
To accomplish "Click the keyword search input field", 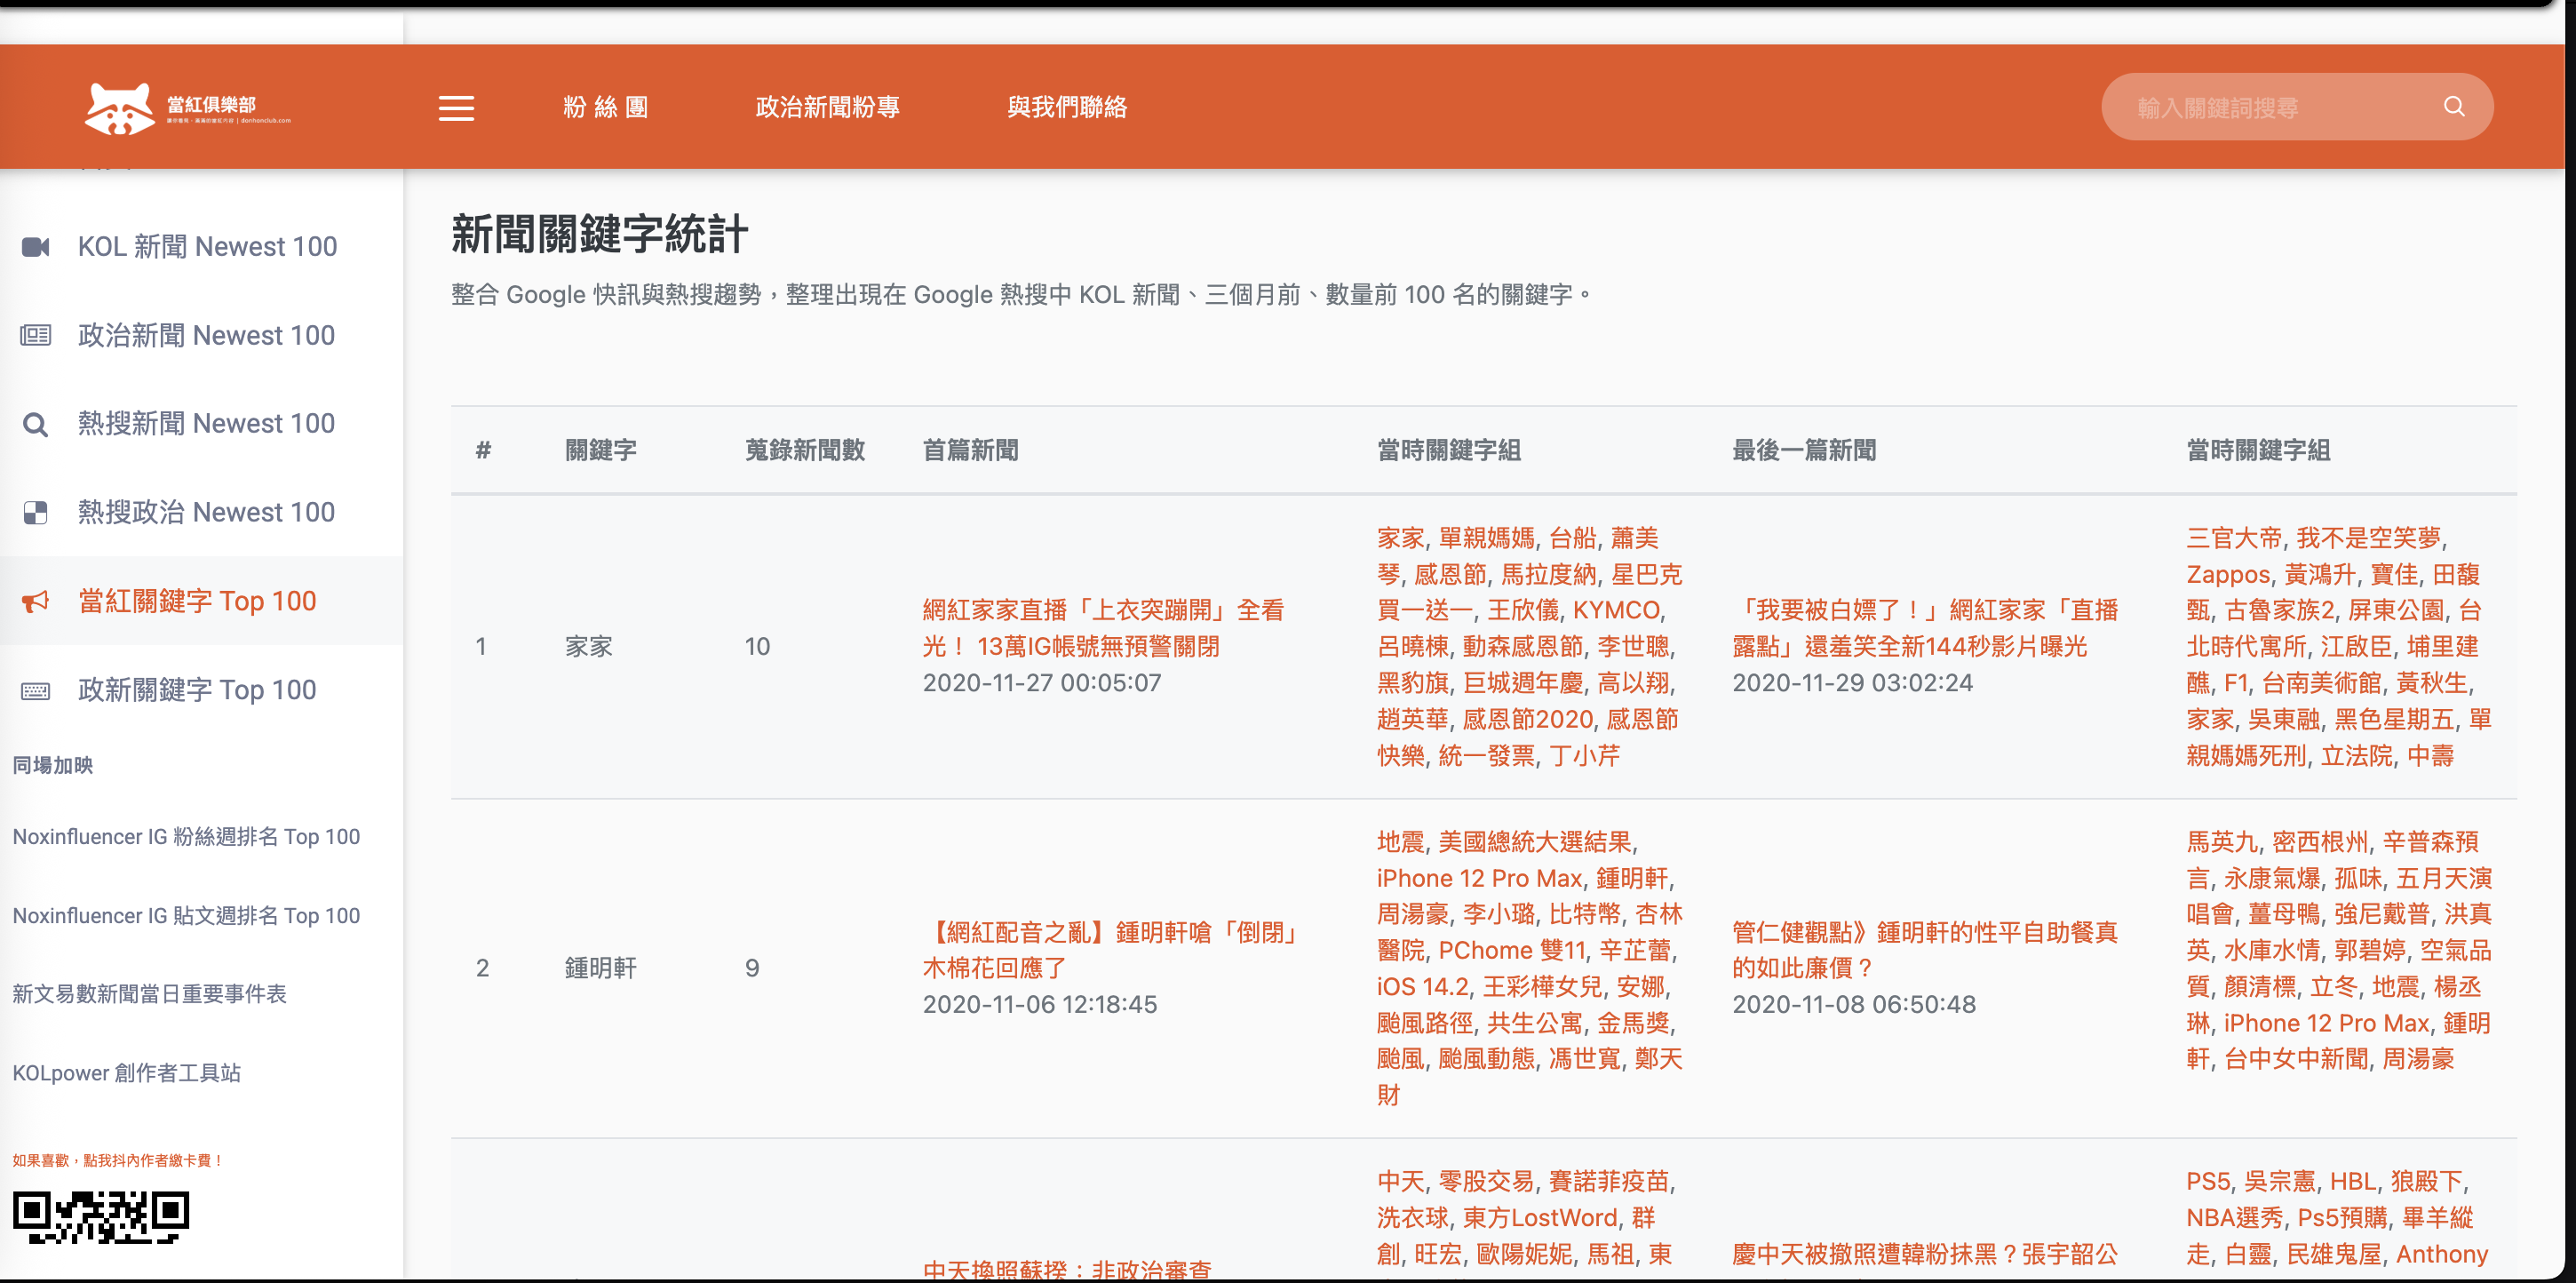I will (2270, 107).
